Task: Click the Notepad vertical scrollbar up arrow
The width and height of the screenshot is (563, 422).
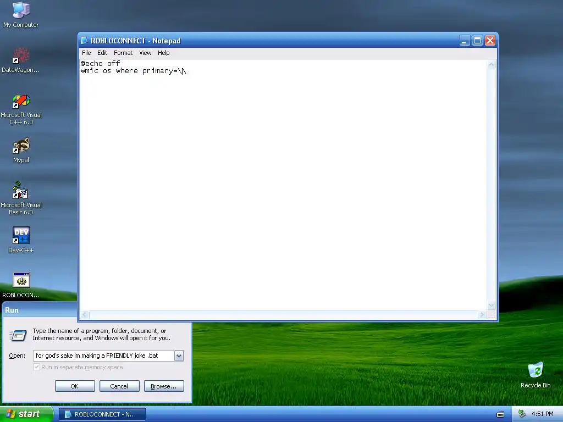Action: point(491,65)
